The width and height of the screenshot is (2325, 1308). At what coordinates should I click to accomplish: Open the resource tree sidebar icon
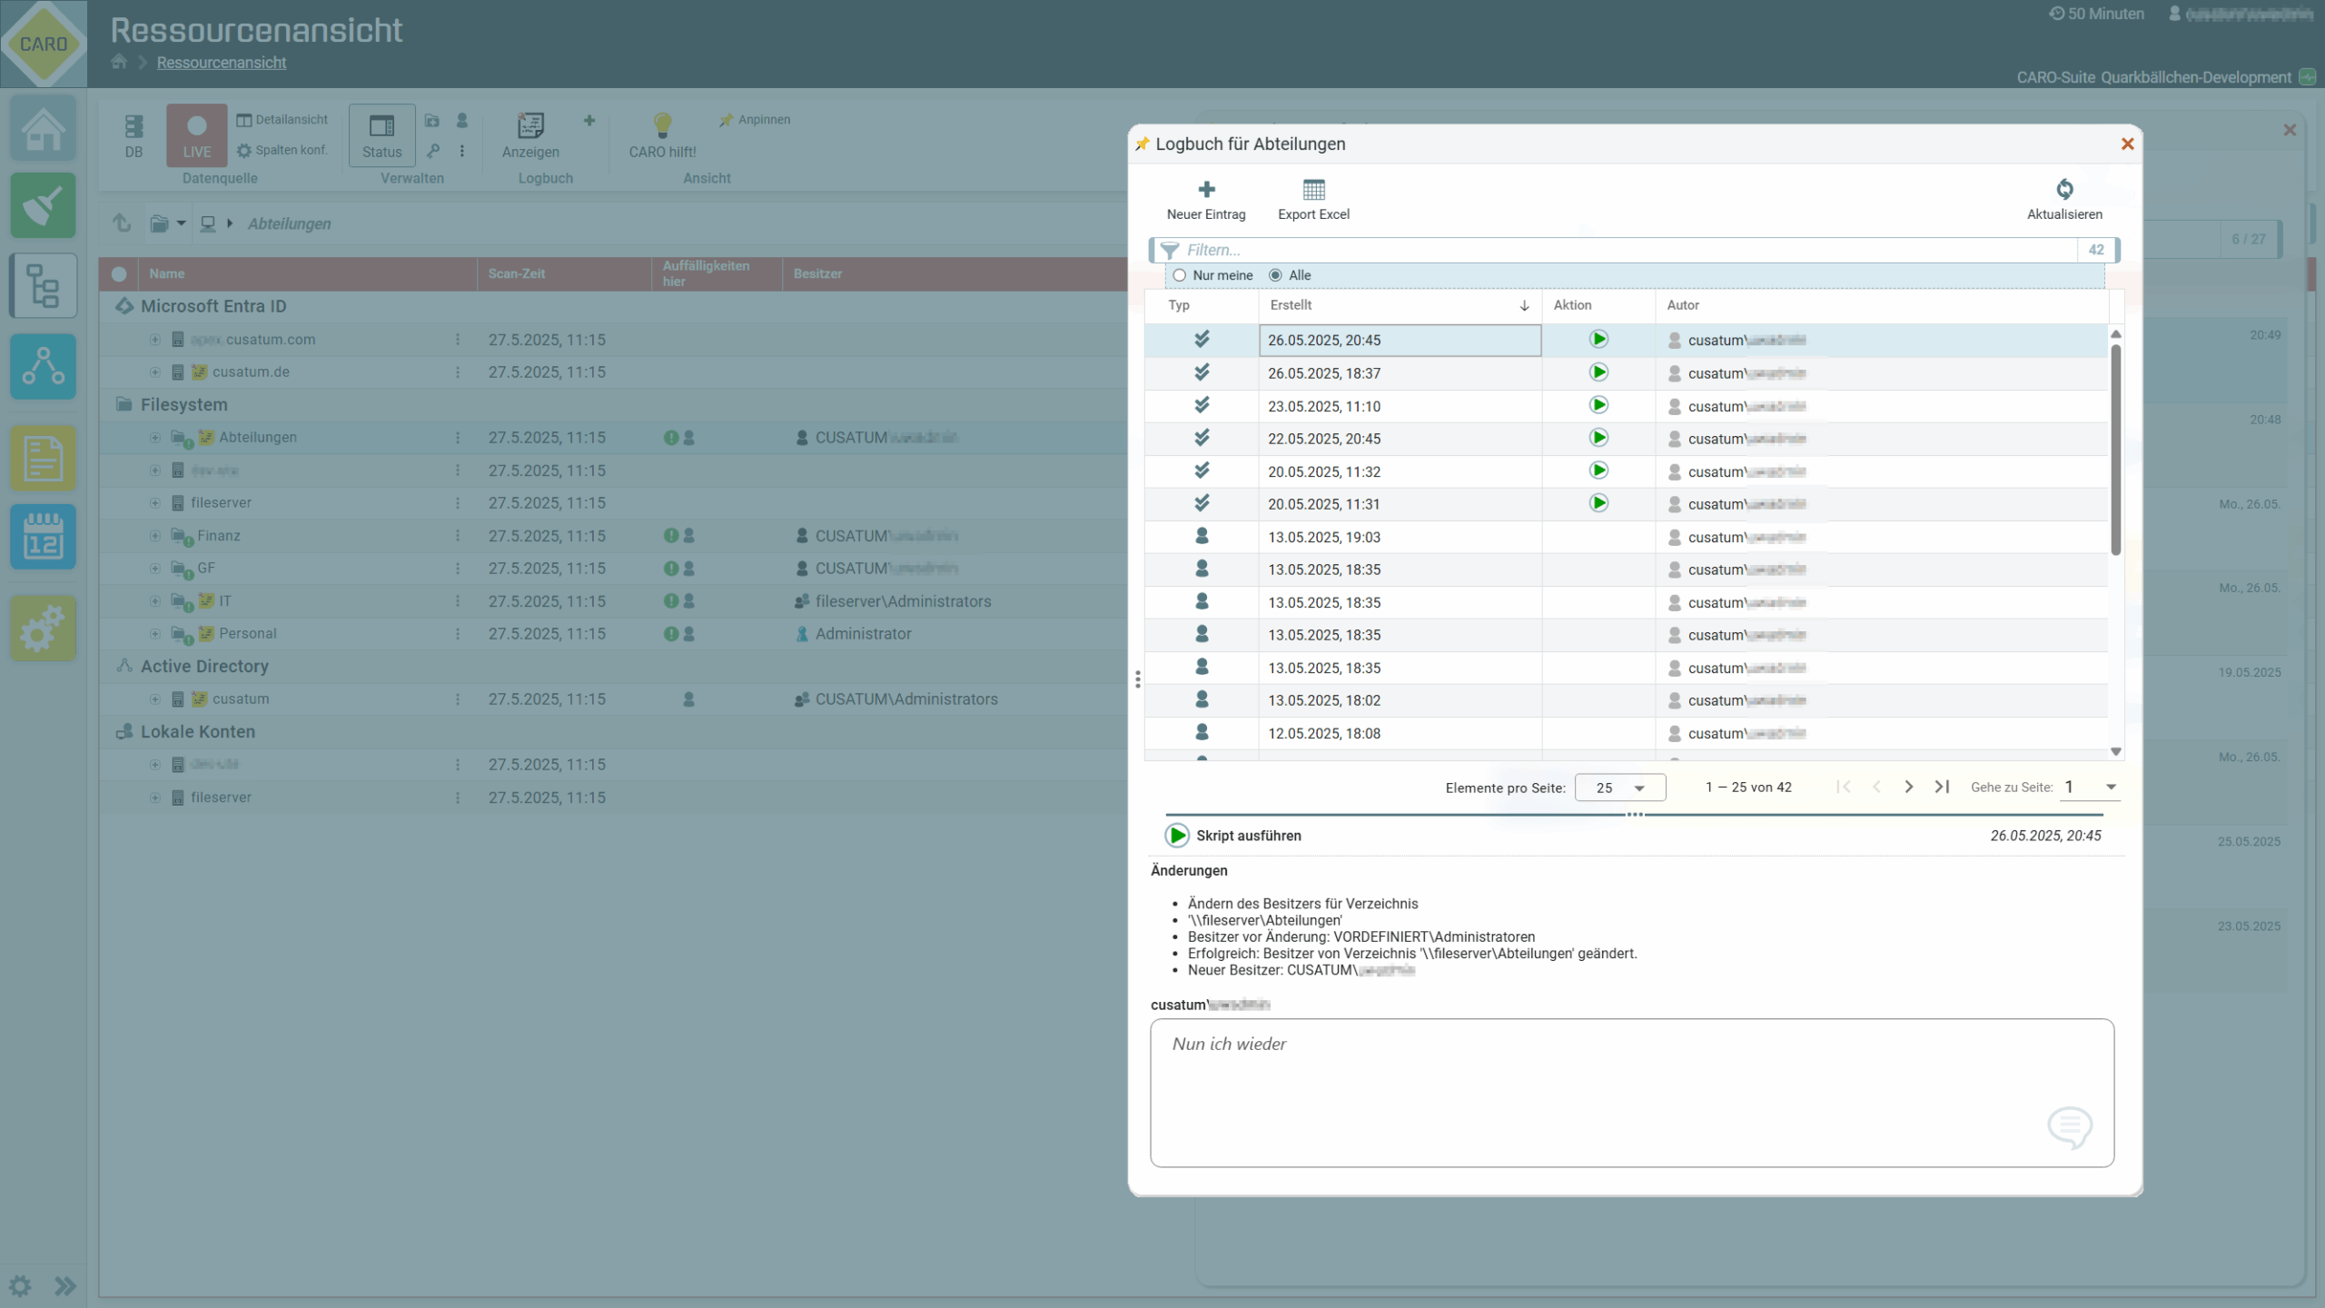pos(43,285)
